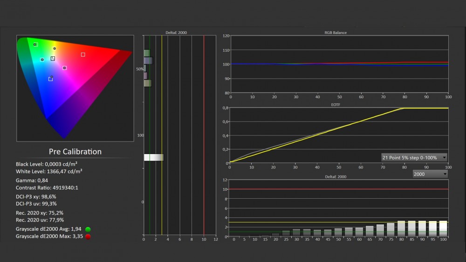Click the white bar in left DeltaE chart
The height and width of the screenshot is (262, 466).
point(153,157)
